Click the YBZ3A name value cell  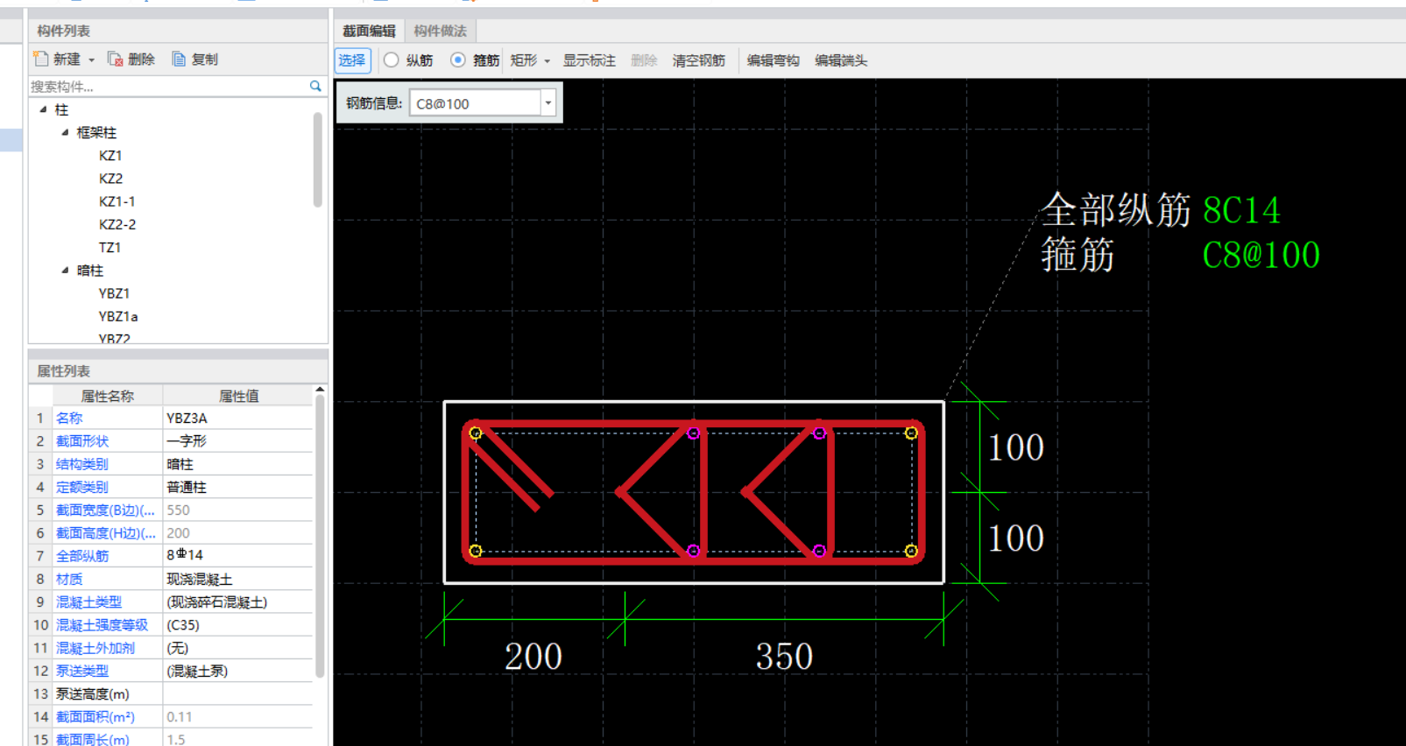point(237,419)
